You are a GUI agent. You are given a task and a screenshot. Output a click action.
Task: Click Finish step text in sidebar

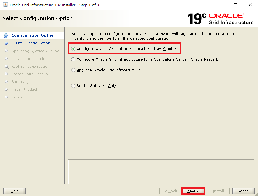16,97
